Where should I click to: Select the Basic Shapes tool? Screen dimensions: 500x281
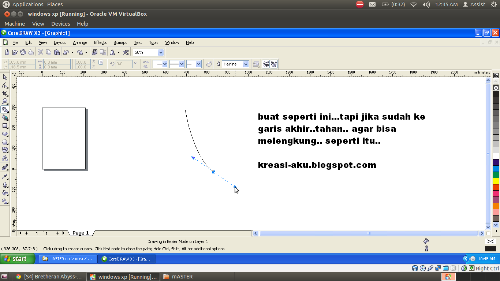pos(5,150)
